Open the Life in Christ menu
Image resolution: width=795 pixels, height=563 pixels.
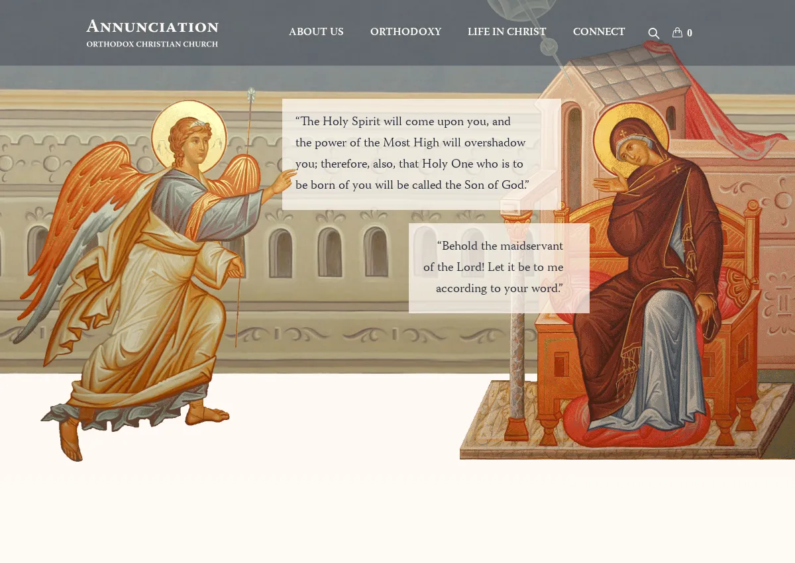[x=507, y=32]
